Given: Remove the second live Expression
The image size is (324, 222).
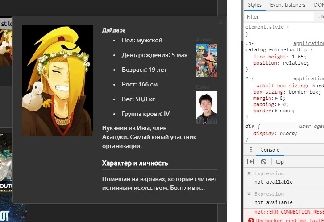Looking at the screenshot, I should coord(249,194).
